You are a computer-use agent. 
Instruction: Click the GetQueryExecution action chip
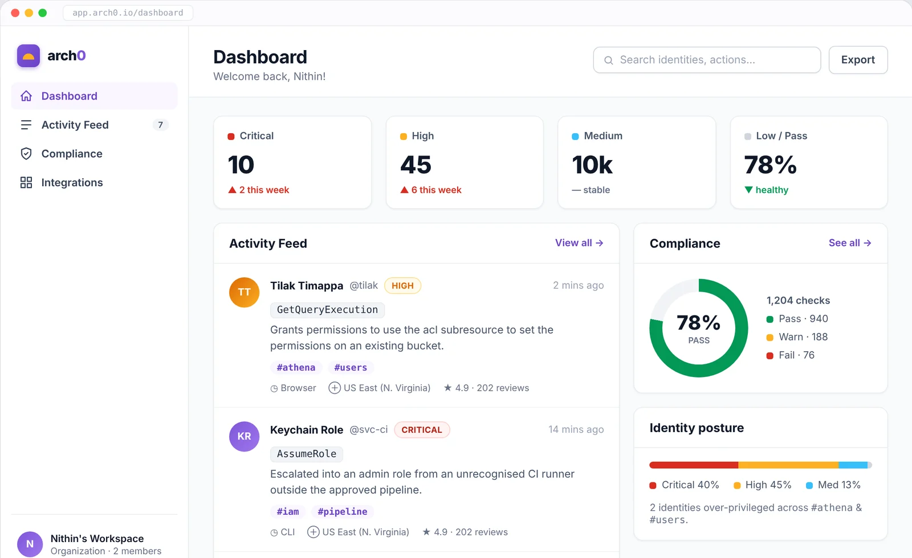327,310
